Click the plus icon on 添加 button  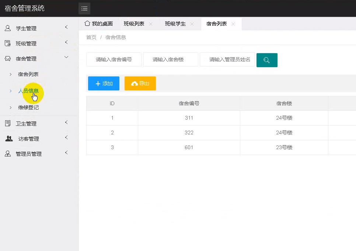98,84
